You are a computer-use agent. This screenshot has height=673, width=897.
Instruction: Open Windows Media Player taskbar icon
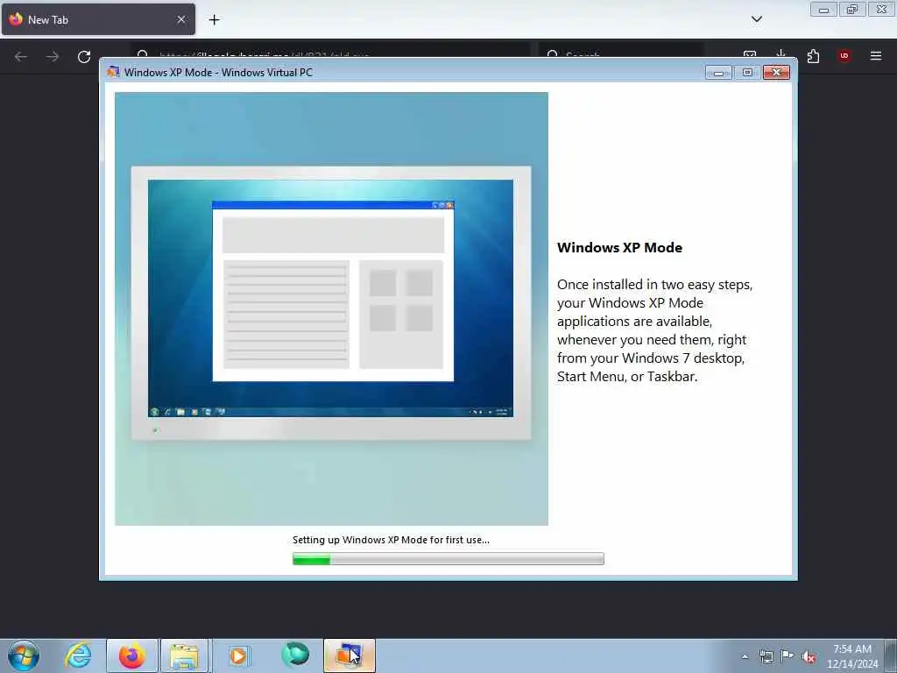pyautogui.click(x=238, y=655)
